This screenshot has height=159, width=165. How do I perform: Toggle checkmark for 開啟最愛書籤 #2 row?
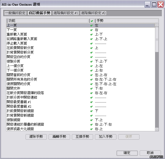point(91,107)
